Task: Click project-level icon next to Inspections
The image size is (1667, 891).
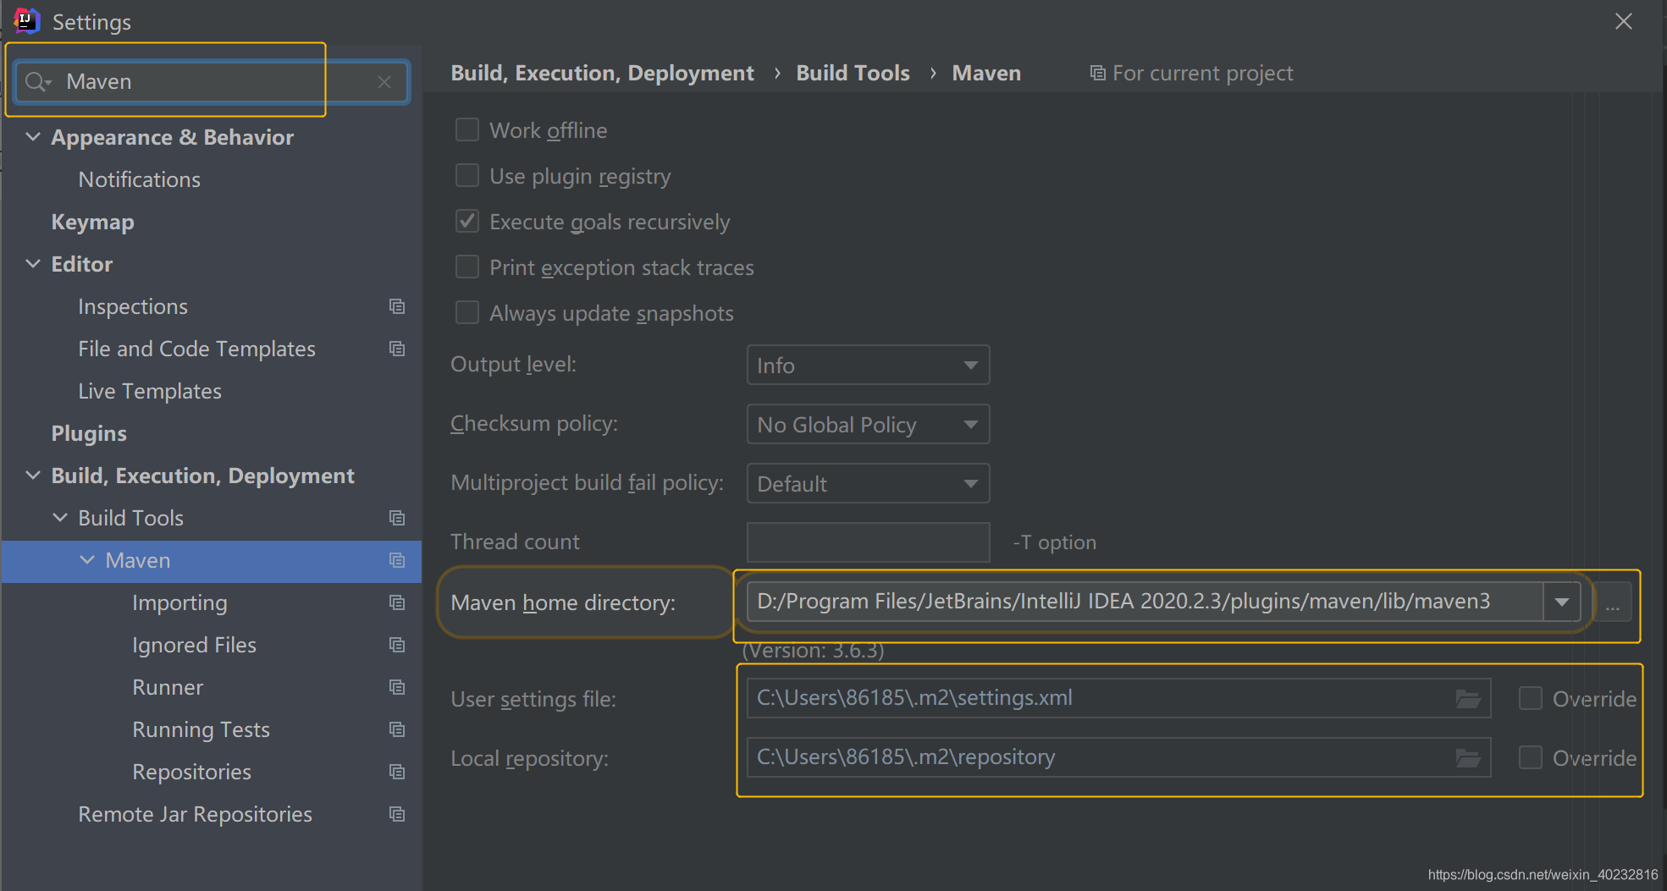Action: pos(397,306)
